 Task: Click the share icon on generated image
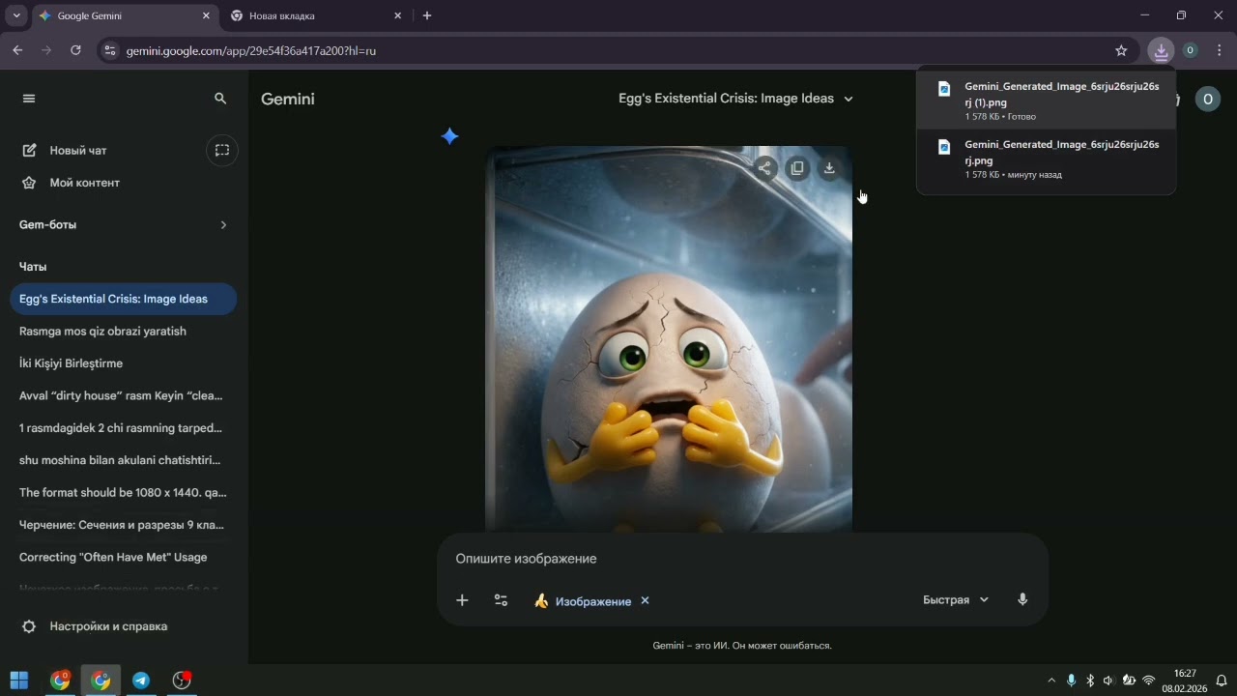click(x=764, y=168)
